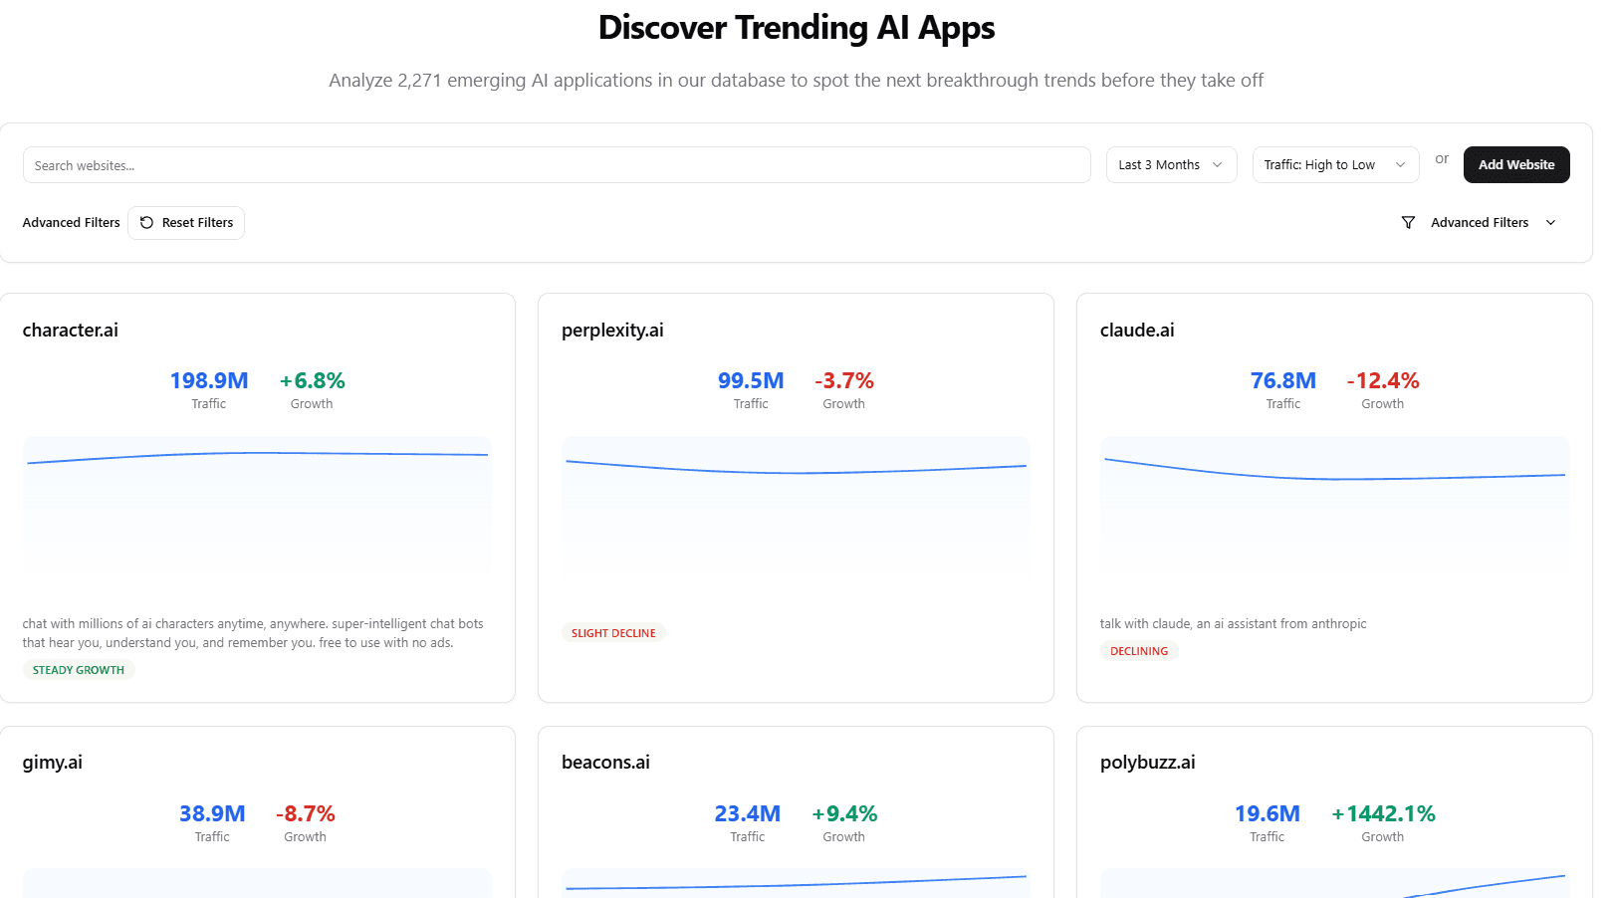Click the perplexity.ai traffic trend chart

pyautogui.click(x=796, y=510)
